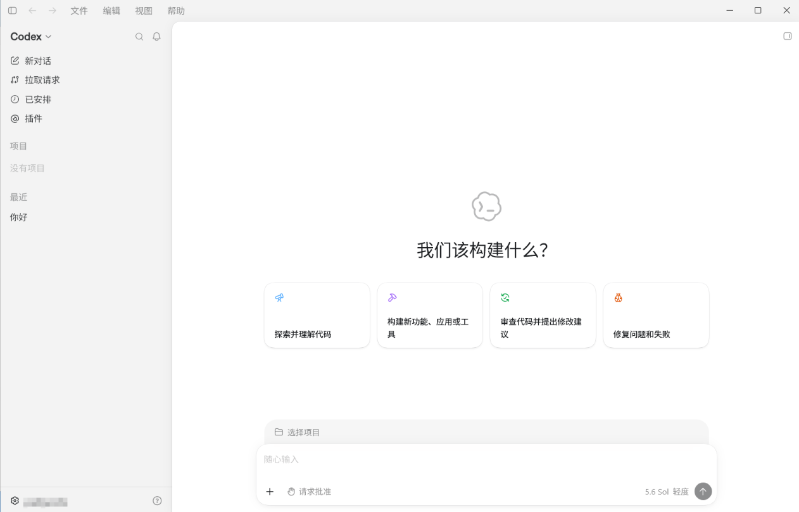Click 选择项目 folder selector
This screenshot has height=512, width=799.
click(297, 432)
